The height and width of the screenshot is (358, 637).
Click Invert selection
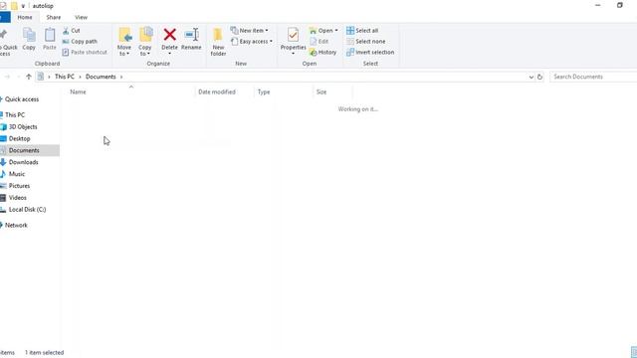[x=370, y=53]
